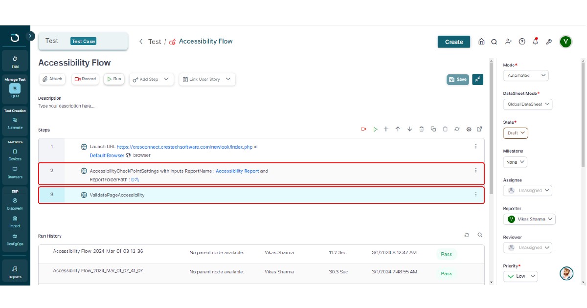This screenshot has height=308, width=587.
Task: Open the DataSheet Mode dropdown
Action: tap(528, 104)
